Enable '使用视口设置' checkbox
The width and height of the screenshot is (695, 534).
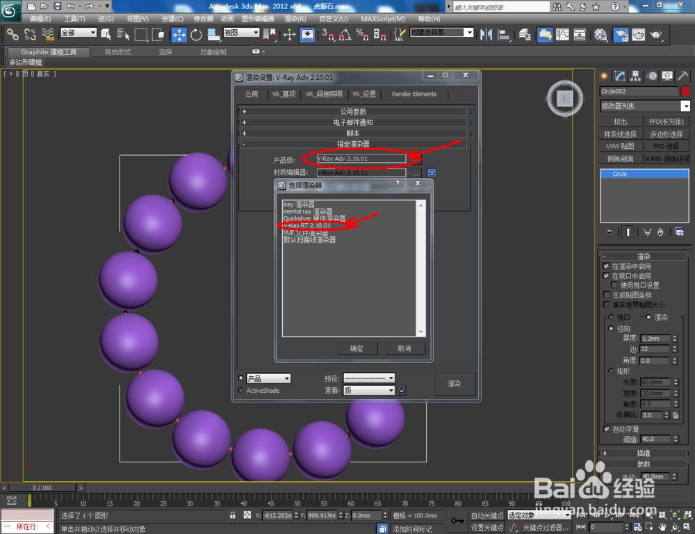614,285
